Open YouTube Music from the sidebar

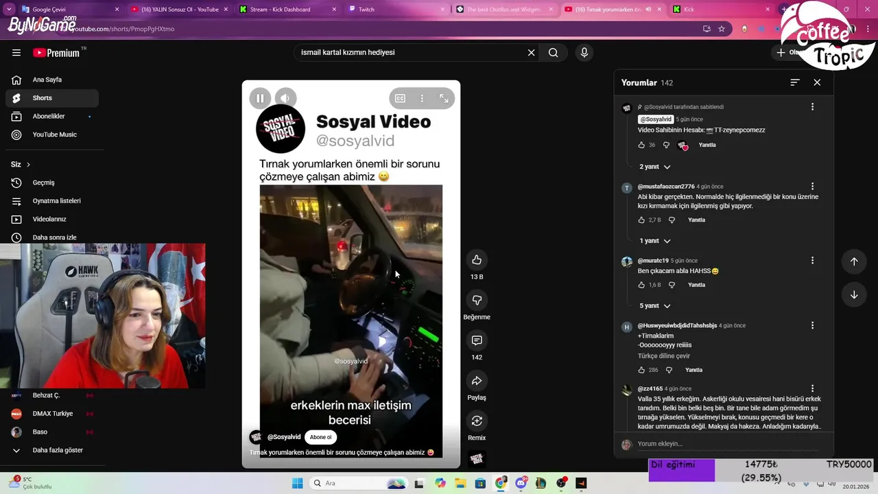(x=52, y=134)
